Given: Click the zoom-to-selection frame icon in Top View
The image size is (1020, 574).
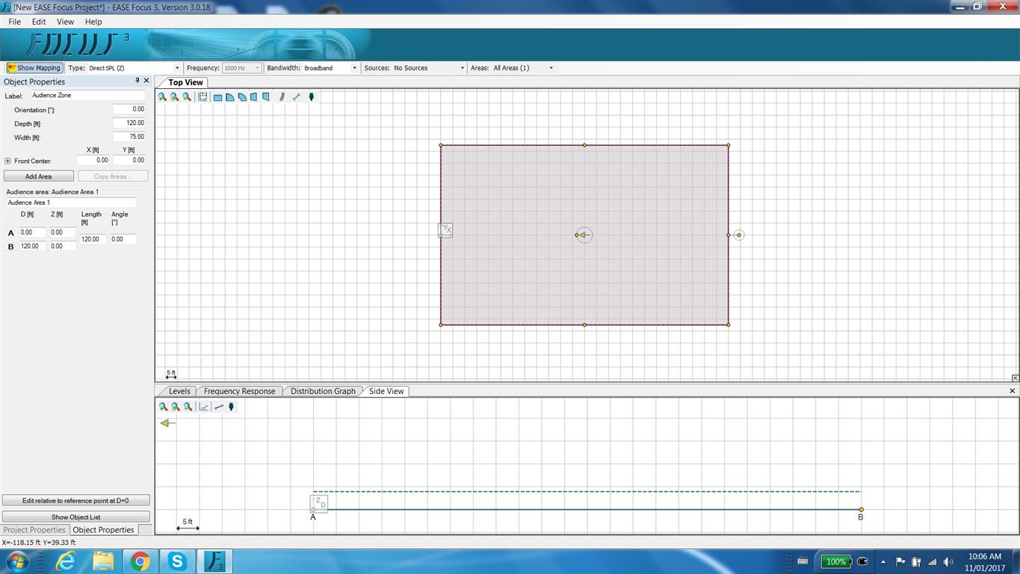Looking at the screenshot, I should [x=203, y=97].
